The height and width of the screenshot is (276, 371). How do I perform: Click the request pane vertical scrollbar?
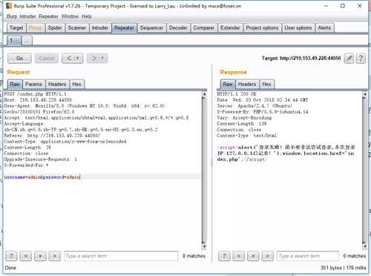click(x=204, y=170)
